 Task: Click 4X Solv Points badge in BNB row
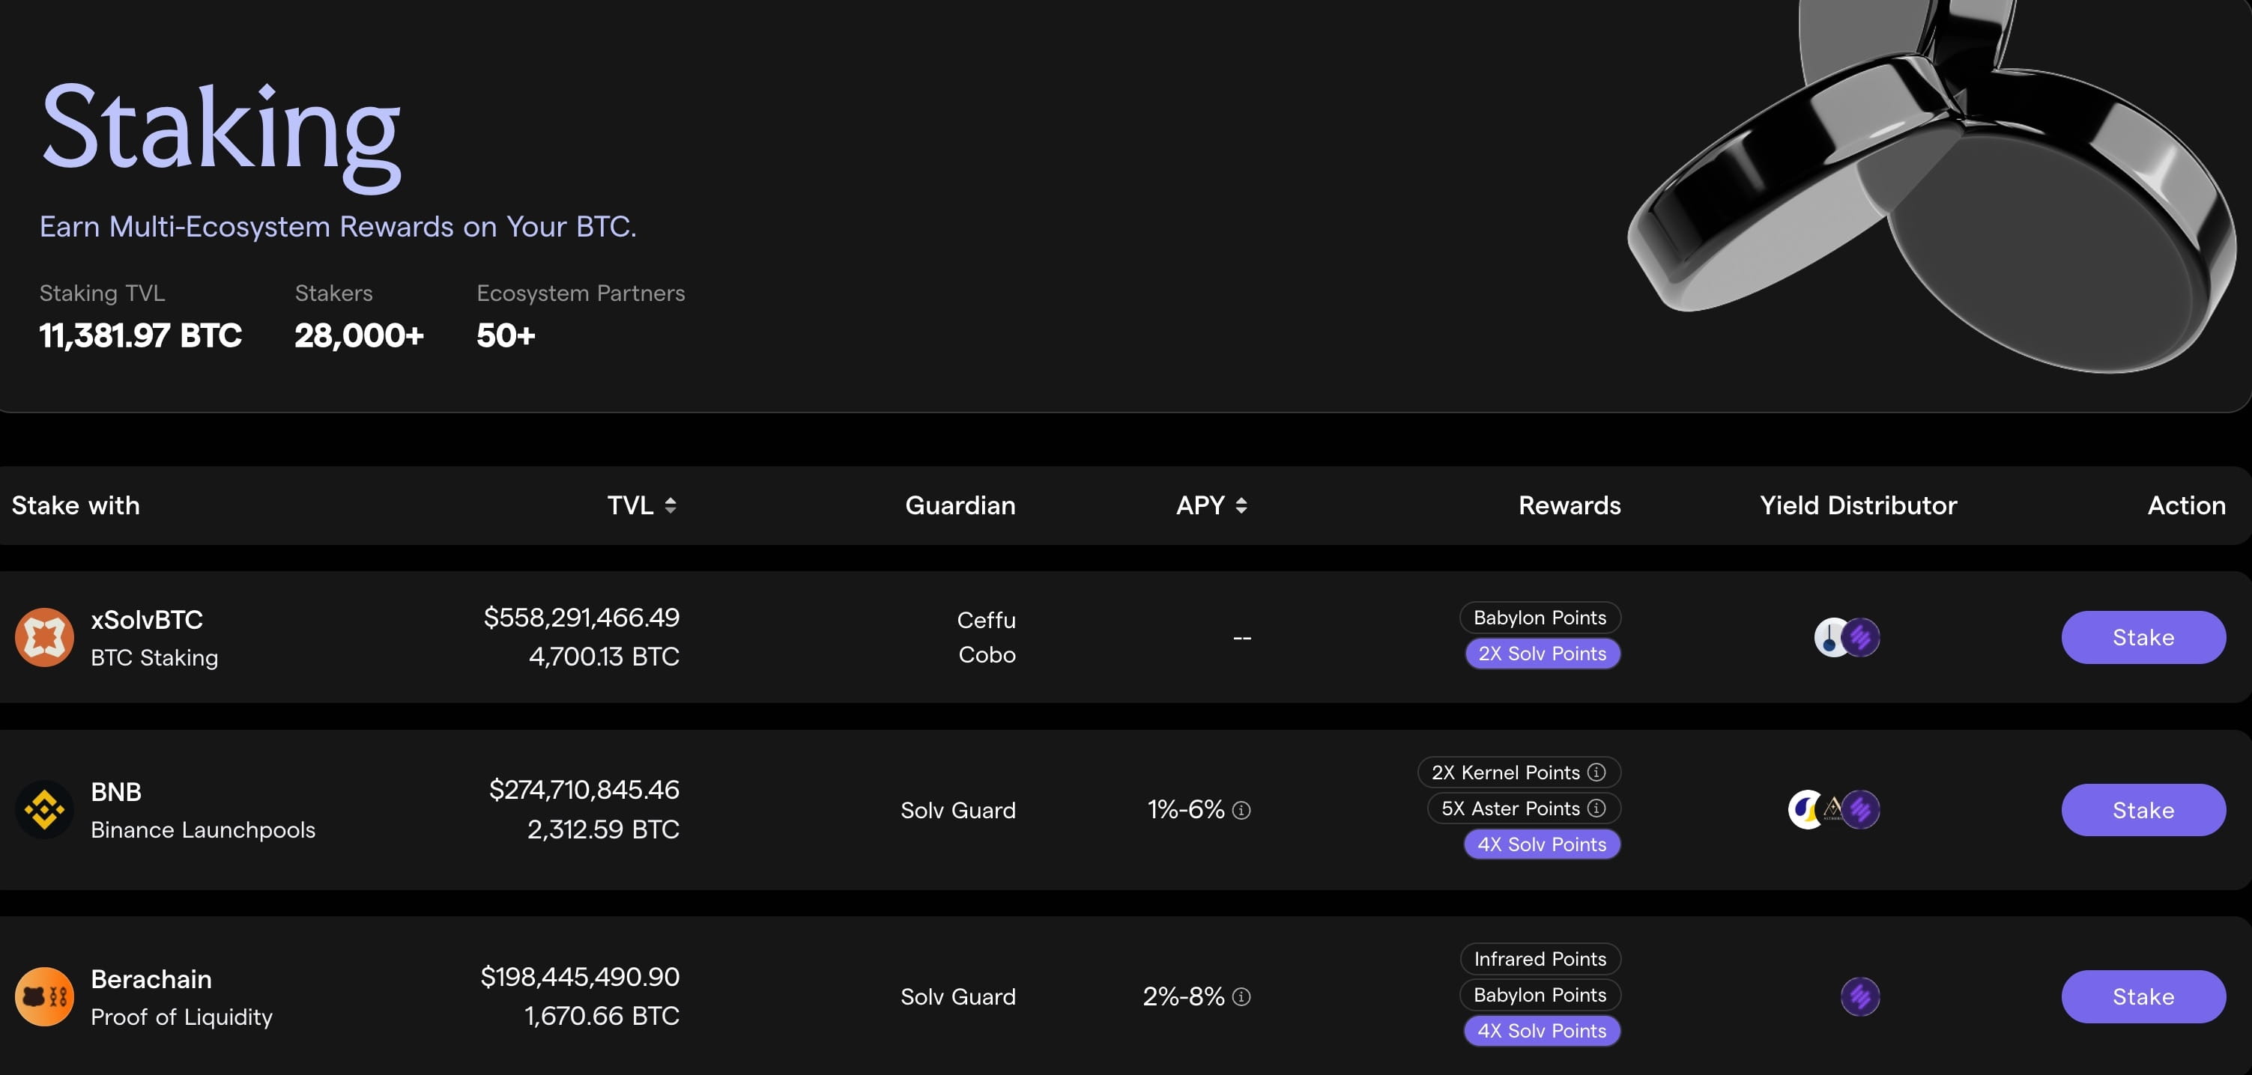click(1541, 844)
